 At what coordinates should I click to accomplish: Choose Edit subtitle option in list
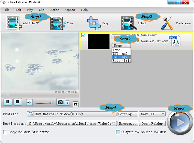(x=121, y=61)
